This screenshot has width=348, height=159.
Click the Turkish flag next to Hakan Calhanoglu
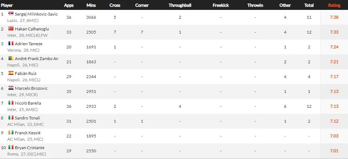click(x=11, y=29)
